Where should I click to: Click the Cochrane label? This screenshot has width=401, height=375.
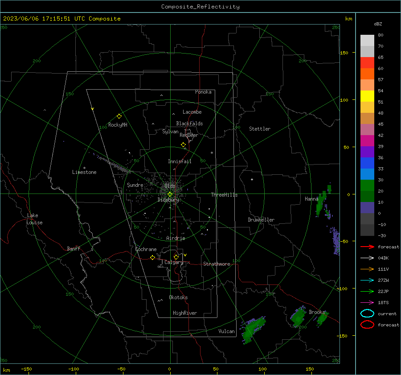[146, 249]
